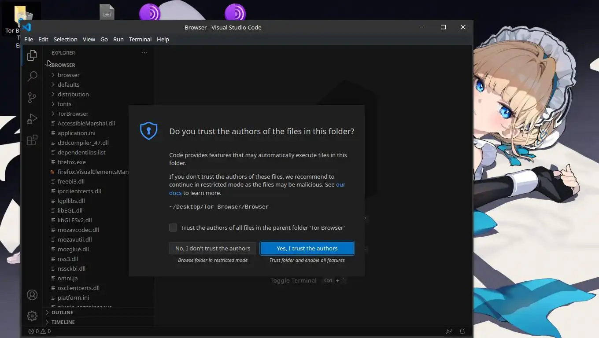
Task: Open the Edit menu
Action: (43, 39)
